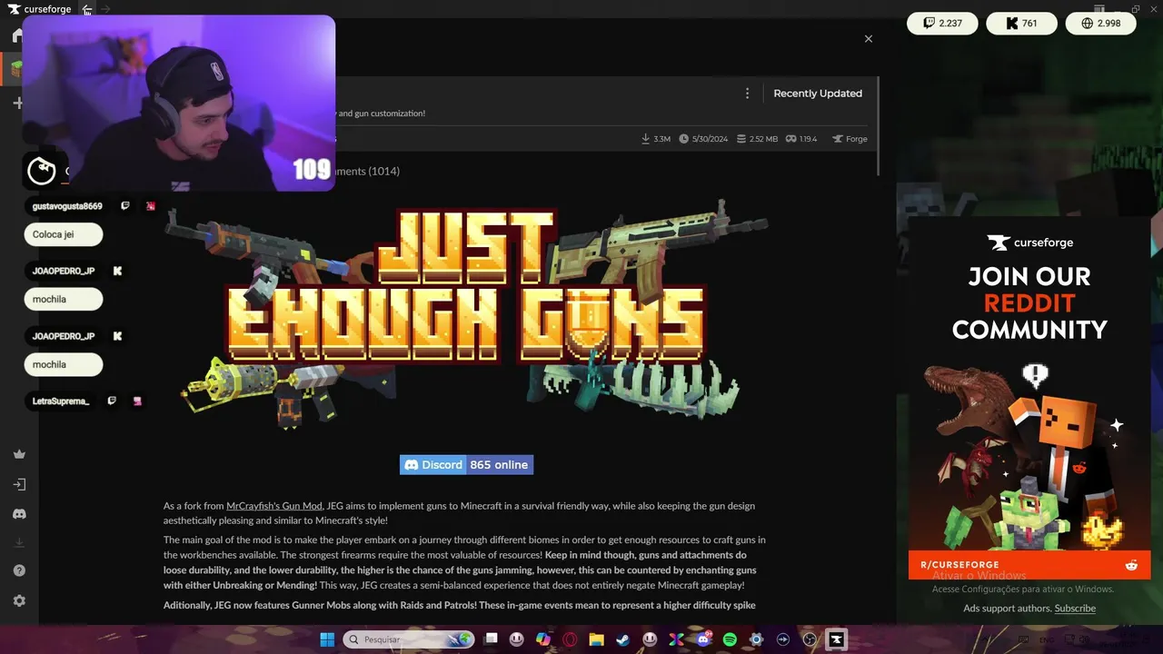Go forward with the forward arrow
Screen dimensions: 1163x654
[105, 9]
